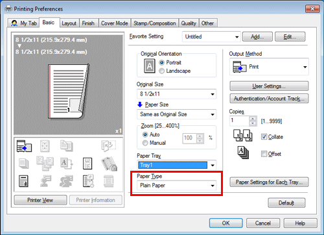324x235 pixels.
Task: Choose the Auto zoom radio button
Action: (145, 134)
